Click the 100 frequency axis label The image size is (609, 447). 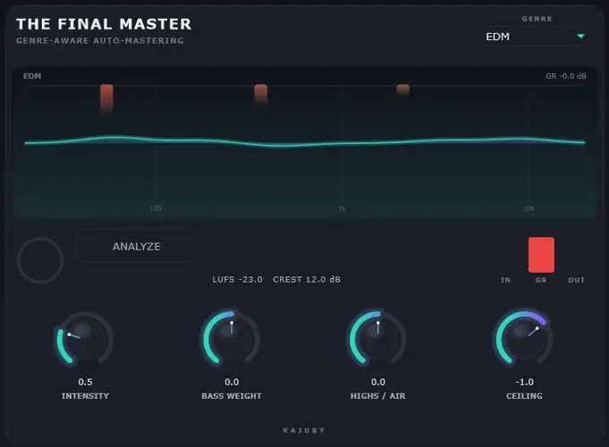coord(156,208)
